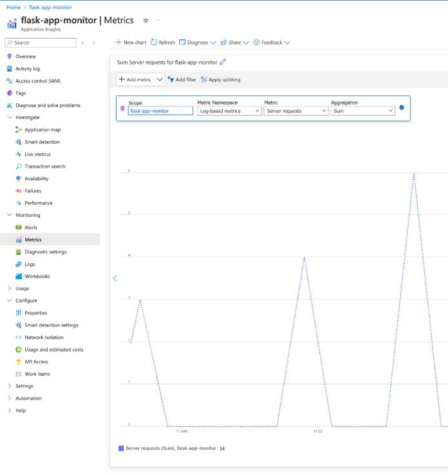Screen dimensions: 448x475
Task: Favorite flask-app-monitor with star icon
Action: tap(146, 20)
